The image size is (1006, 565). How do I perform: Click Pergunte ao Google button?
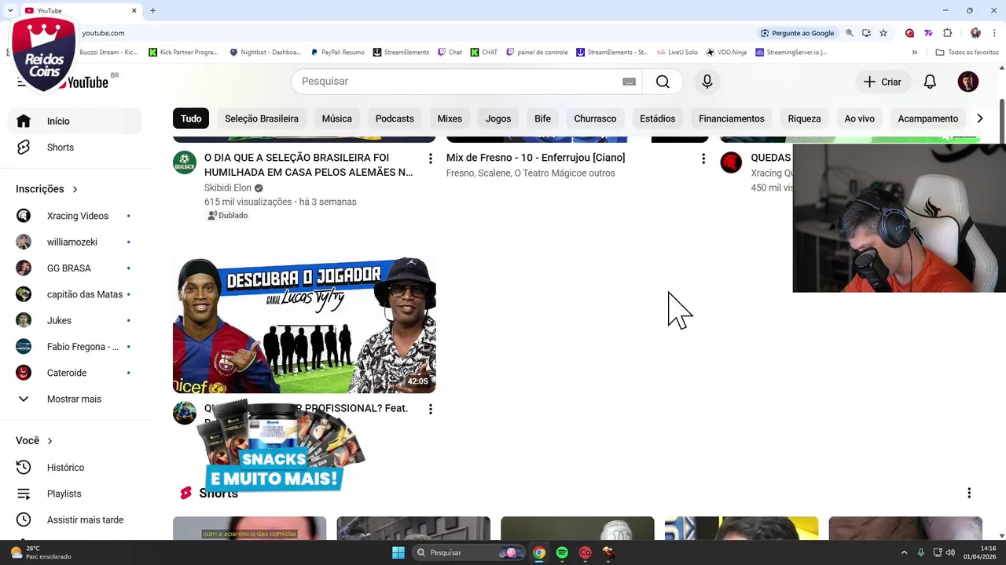click(x=797, y=33)
